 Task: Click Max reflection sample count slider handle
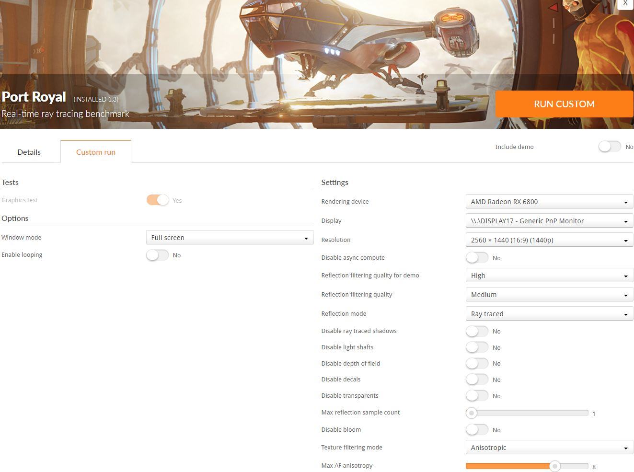coord(472,413)
